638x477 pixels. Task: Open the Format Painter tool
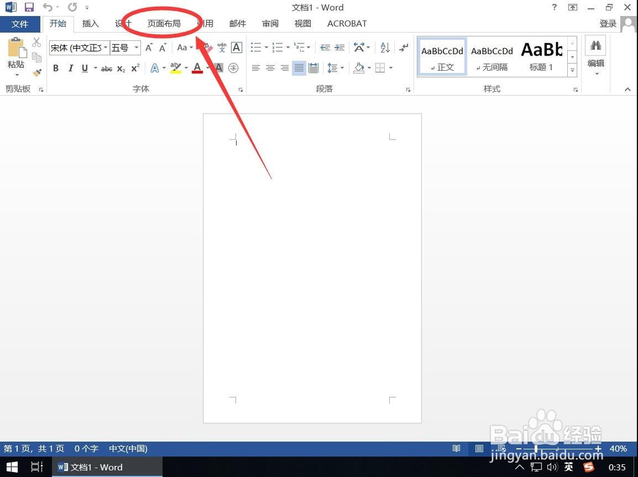click(x=36, y=72)
